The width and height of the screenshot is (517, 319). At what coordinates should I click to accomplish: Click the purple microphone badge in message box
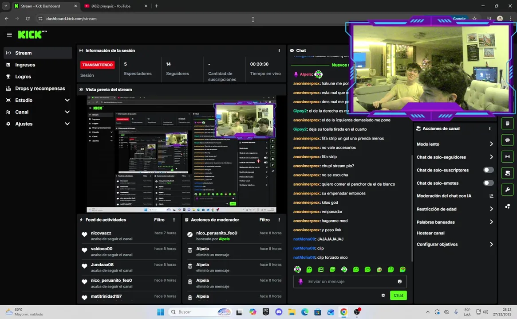(x=300, y=281)
